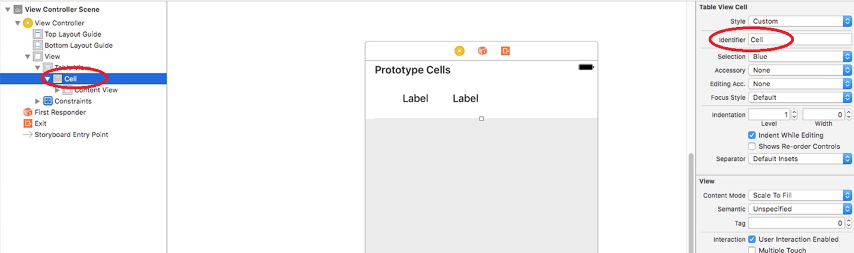The width and height of the screenshot is (854, 253).
Task: Collapse the View Controller Scene tree
Action: coord(8,9)
